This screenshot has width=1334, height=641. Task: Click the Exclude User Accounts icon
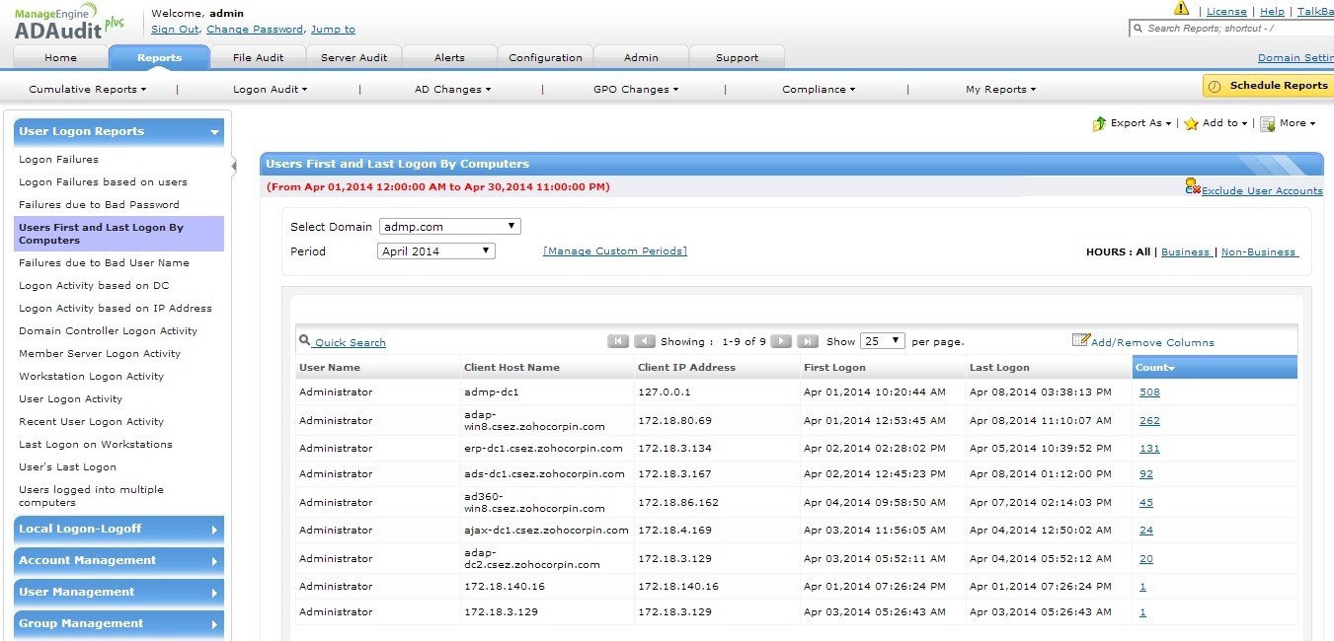(x=1192, y=186)
